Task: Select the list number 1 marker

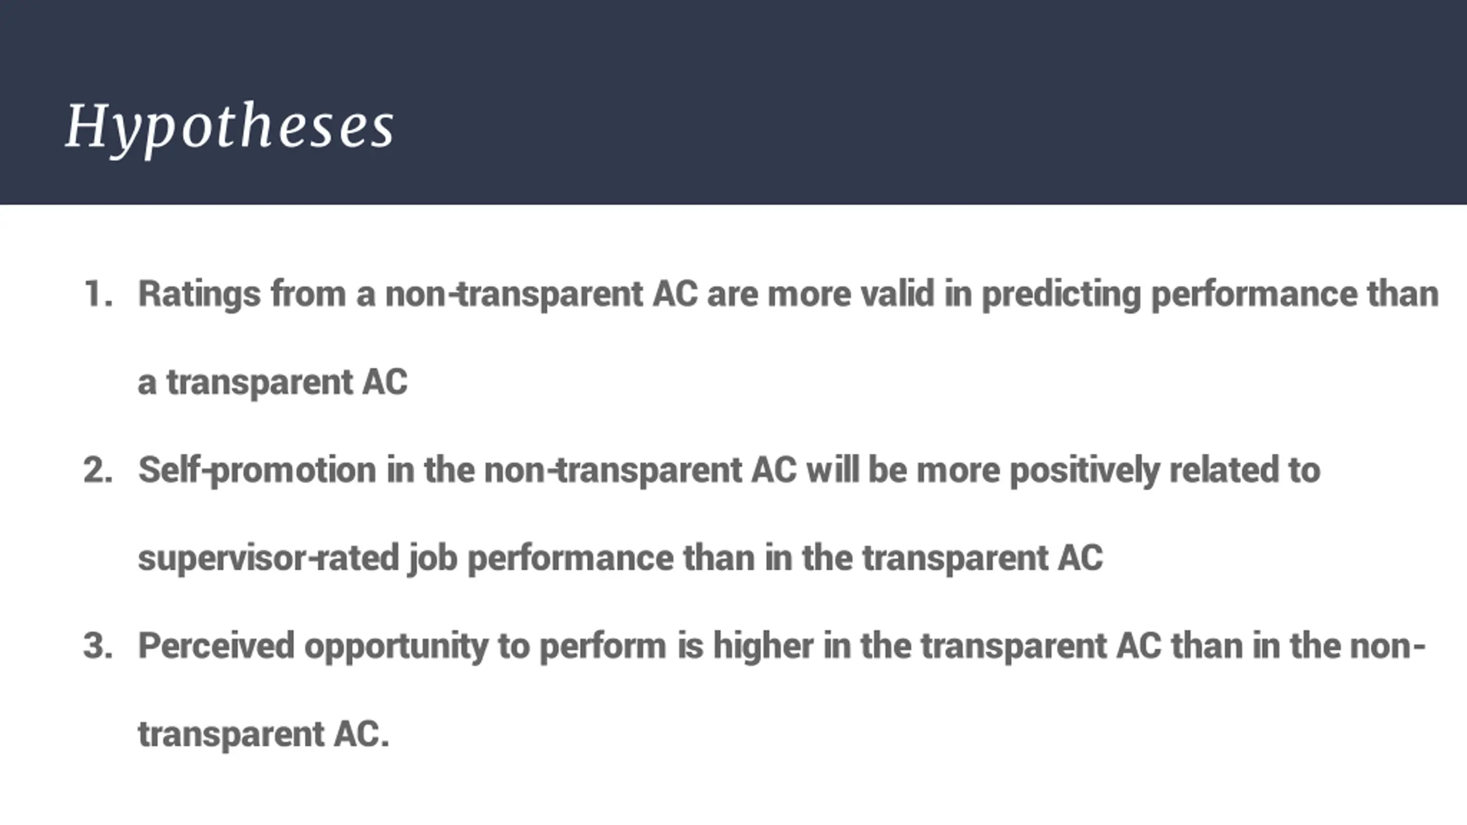Action: point(98,294)
